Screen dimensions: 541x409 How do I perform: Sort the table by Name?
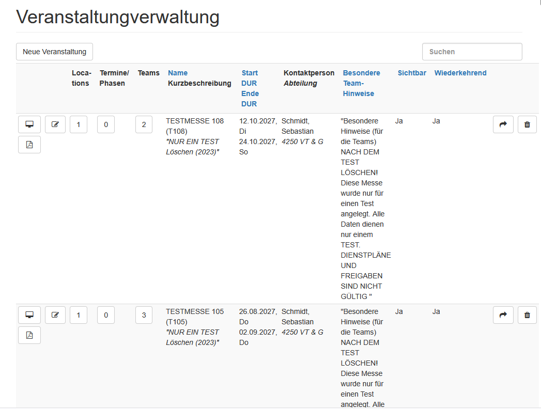(x=178, y=73)
